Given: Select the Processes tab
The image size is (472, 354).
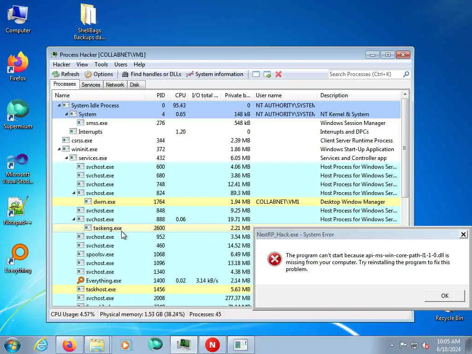Looking at the screenshot, I should pos(65,84).
